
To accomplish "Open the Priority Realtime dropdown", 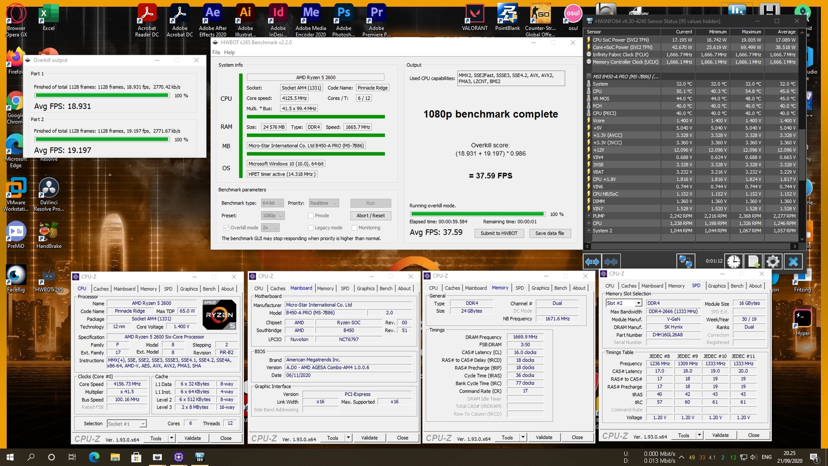I will pos(323,203).
